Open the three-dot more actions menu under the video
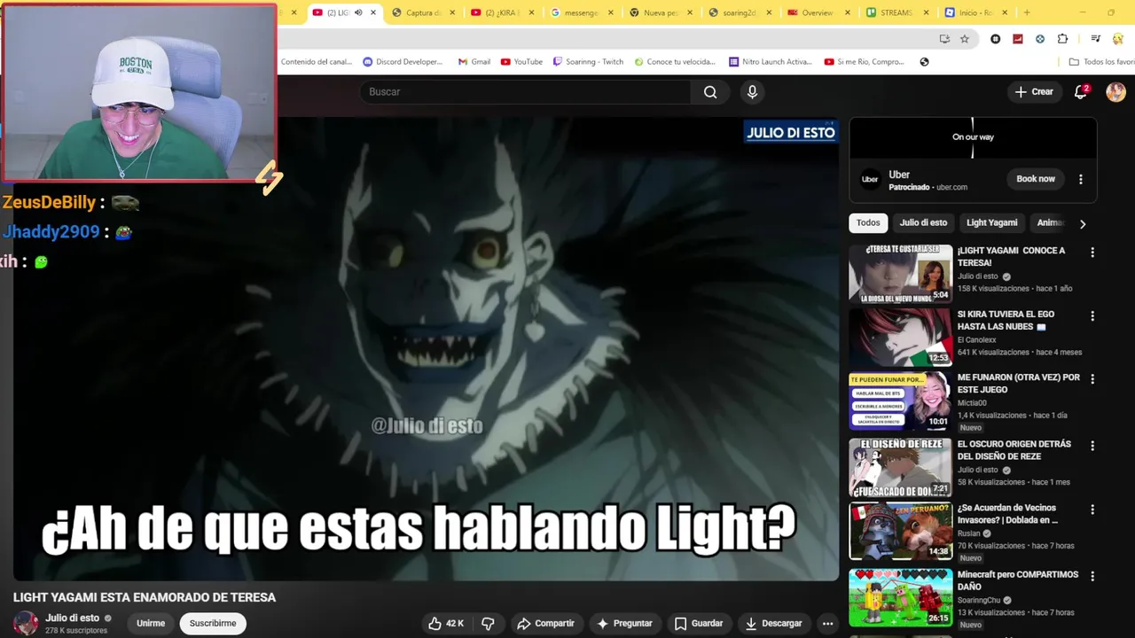The width and height of the screenshot is (1135, 638). [827, 624]
